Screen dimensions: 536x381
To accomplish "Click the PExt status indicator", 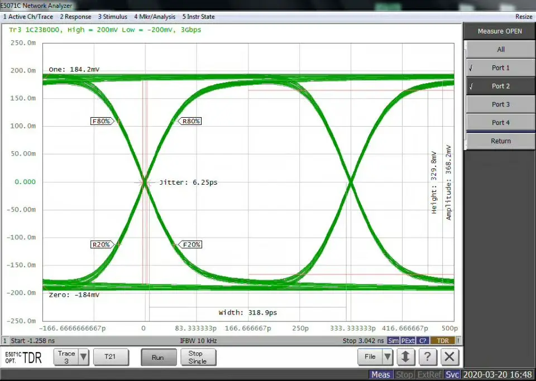I will 408,340.
